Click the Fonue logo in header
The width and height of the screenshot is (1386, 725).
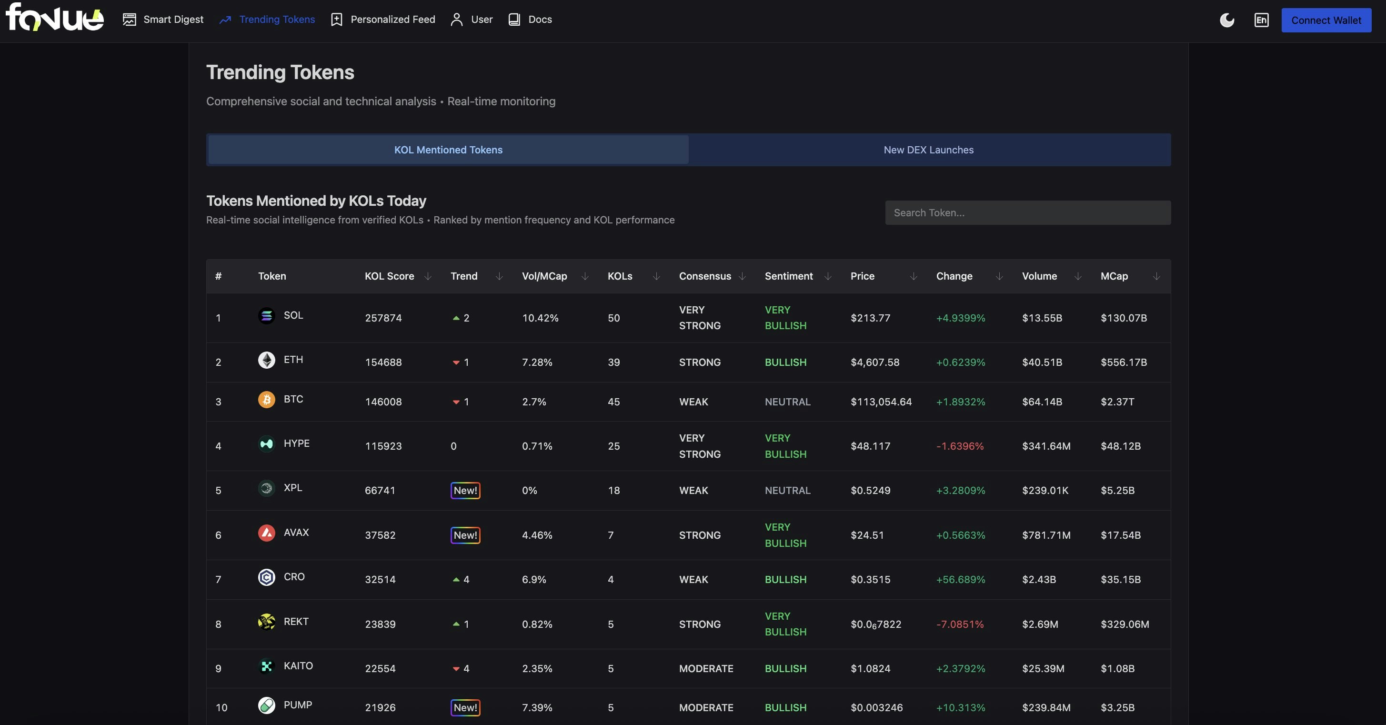point(54,18)
